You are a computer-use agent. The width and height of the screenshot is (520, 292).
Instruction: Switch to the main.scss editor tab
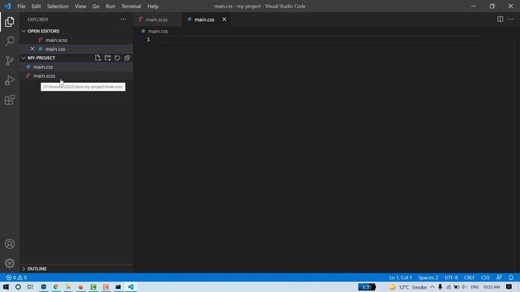coord(157,19)
